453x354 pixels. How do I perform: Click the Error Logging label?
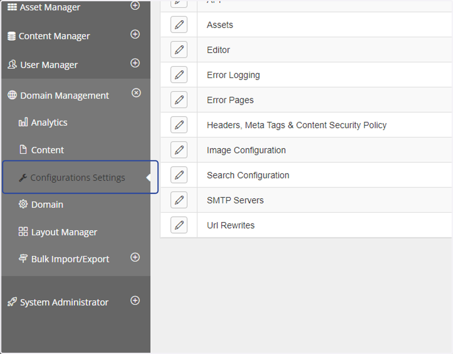click(233, 75)
